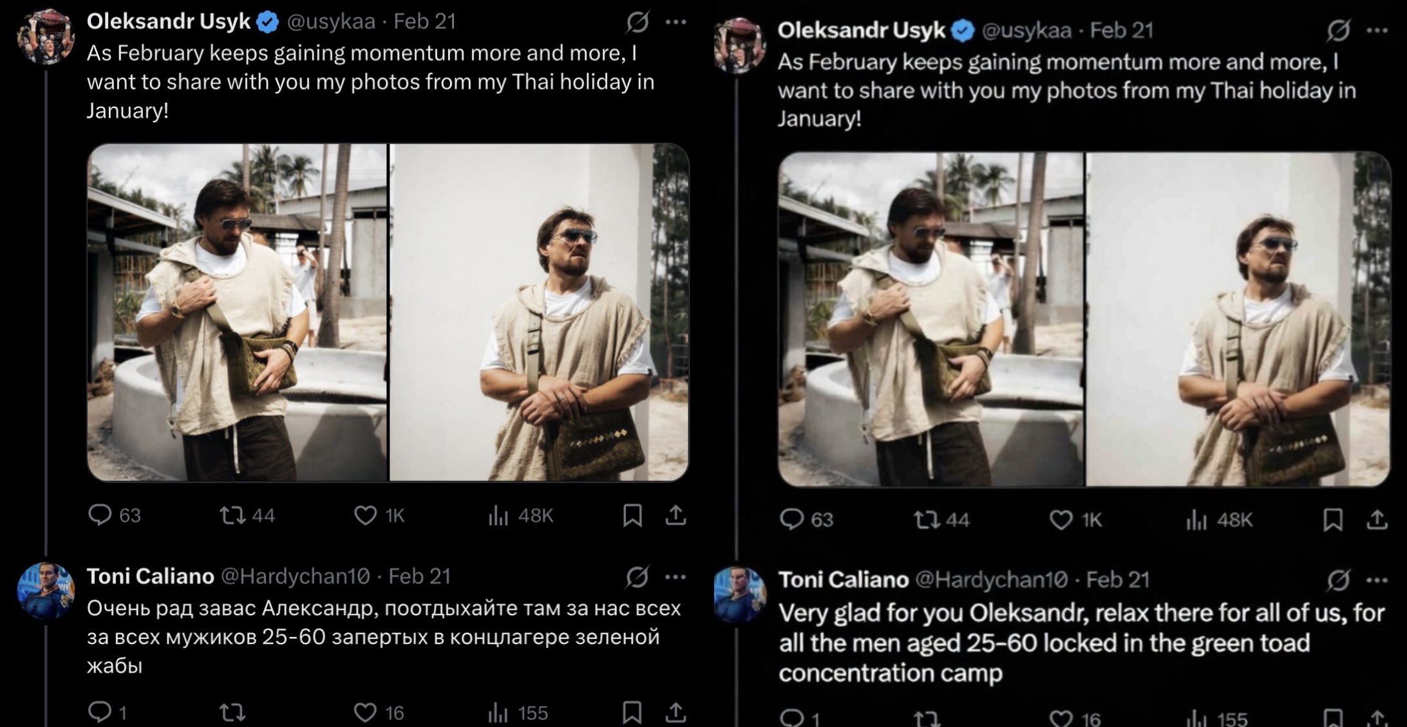Like the Russian-language Toni Caliano reply

[365, 712]
